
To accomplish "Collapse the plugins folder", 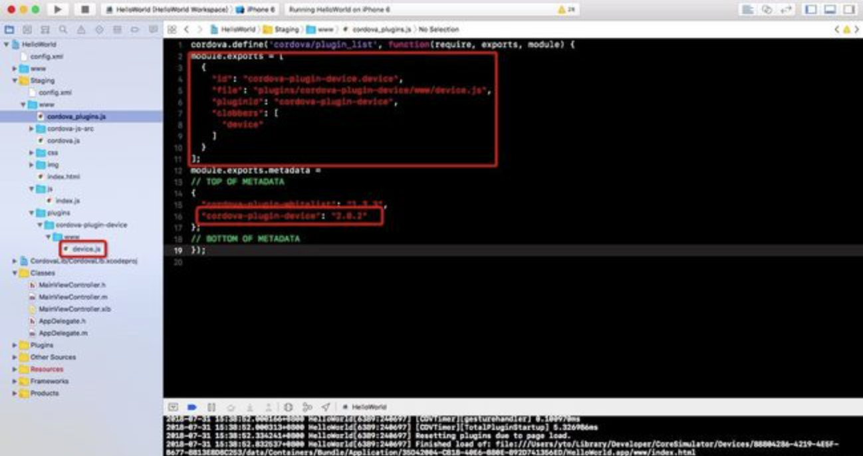I will (x=31, y=213).
